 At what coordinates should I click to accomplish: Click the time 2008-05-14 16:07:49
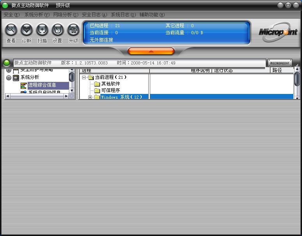tap(153, 63)
